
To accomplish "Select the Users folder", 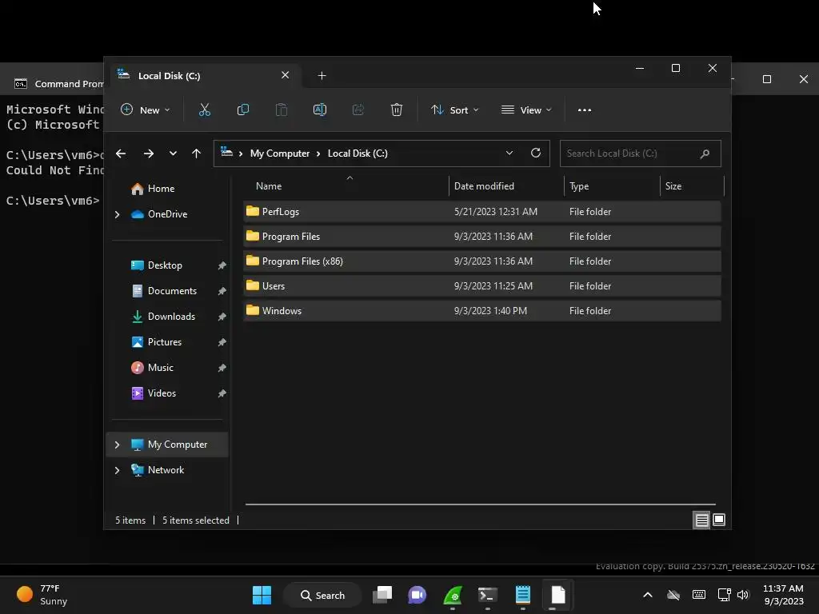I will pyautogui.click(x=481, y=286).
